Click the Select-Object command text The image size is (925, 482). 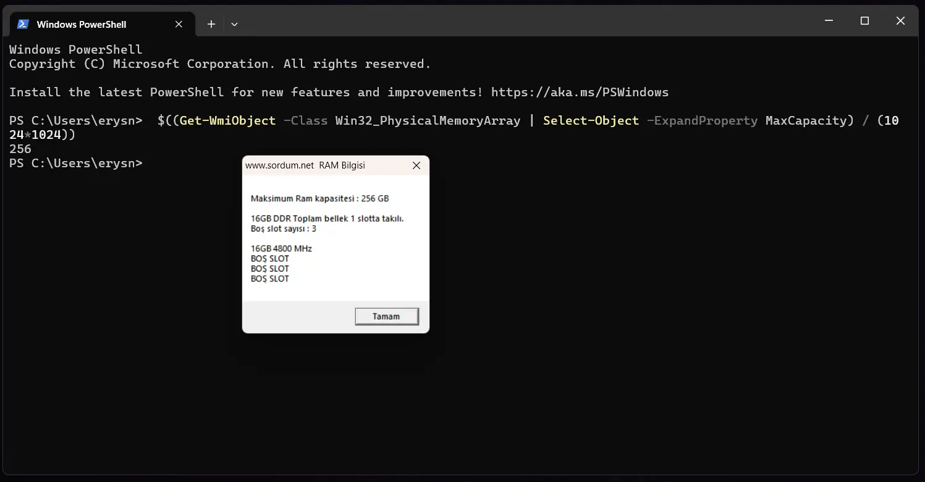[591, 120]
